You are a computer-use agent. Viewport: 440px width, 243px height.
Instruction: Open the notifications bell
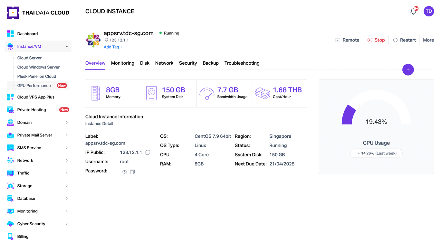pos(413,12)
